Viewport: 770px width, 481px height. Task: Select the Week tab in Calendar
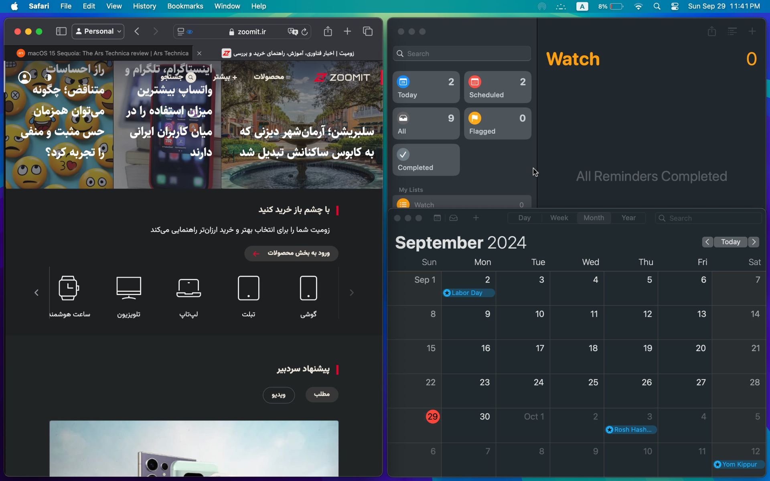558,217
